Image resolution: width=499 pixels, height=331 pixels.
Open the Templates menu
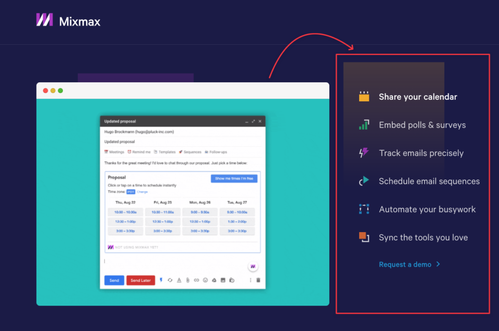[x=165, y=152]
